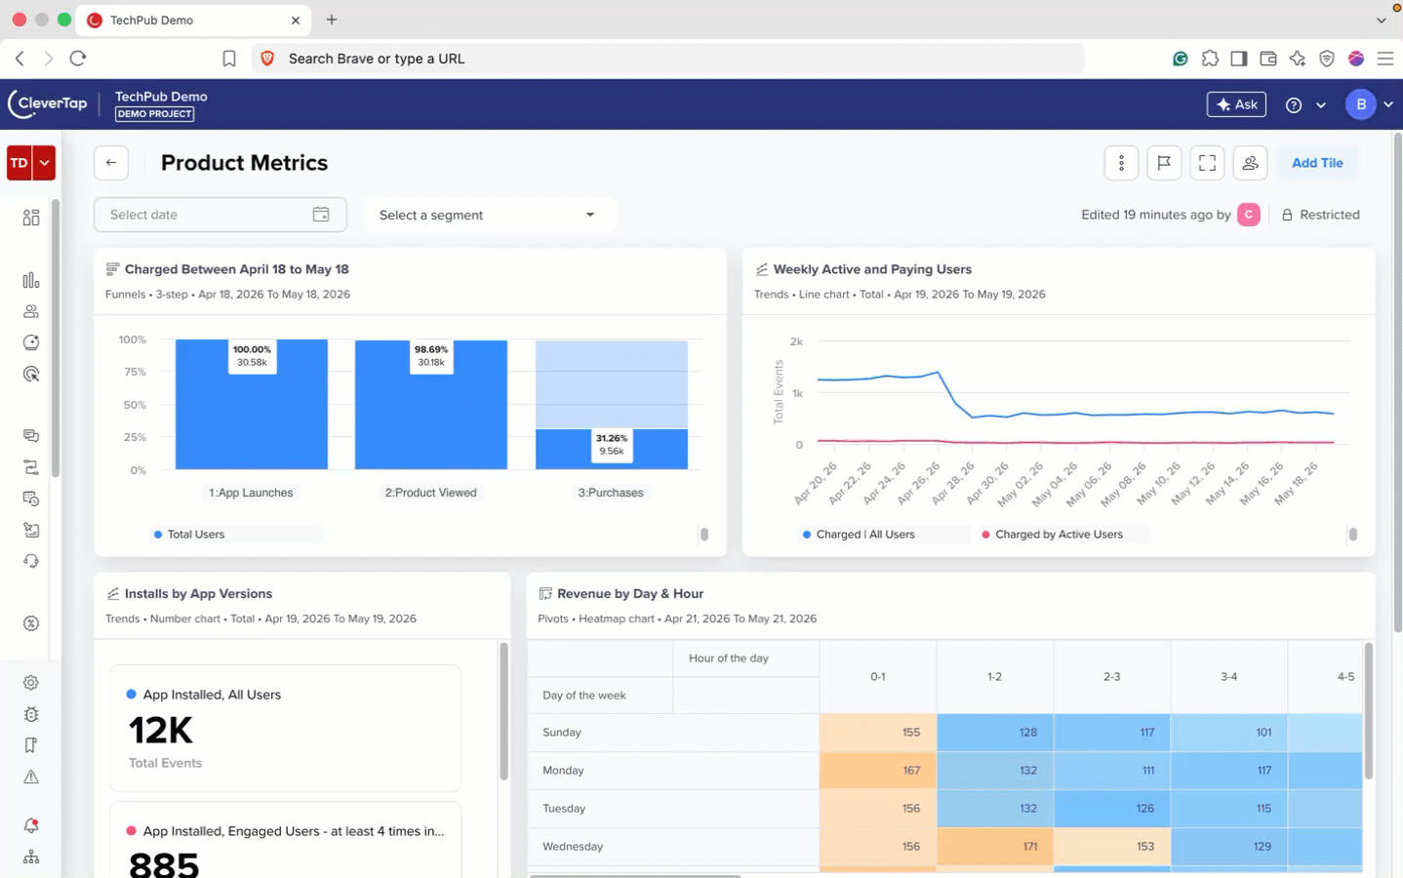This screenshot has height=878, width=1403.
Task: Focus the browser address bar
Action: (668, 59)
